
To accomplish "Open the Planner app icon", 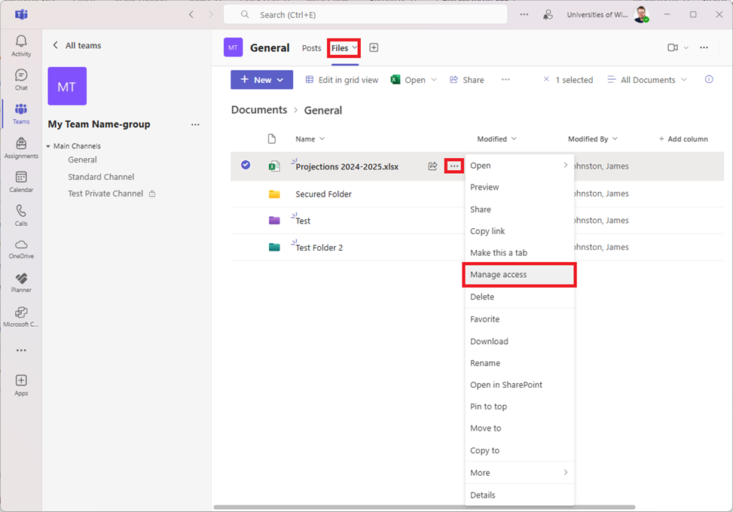I will tap(21, 282).
